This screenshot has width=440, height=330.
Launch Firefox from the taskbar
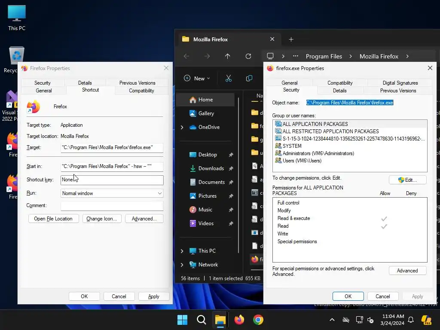(x=239, y=320)
